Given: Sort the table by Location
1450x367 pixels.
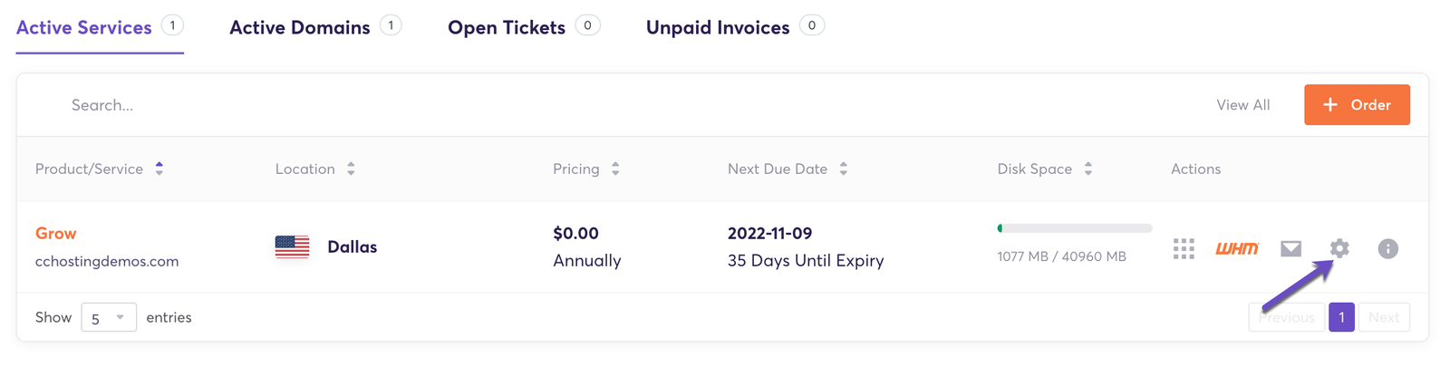Looking at the screenshot, I should coord(314,169).
